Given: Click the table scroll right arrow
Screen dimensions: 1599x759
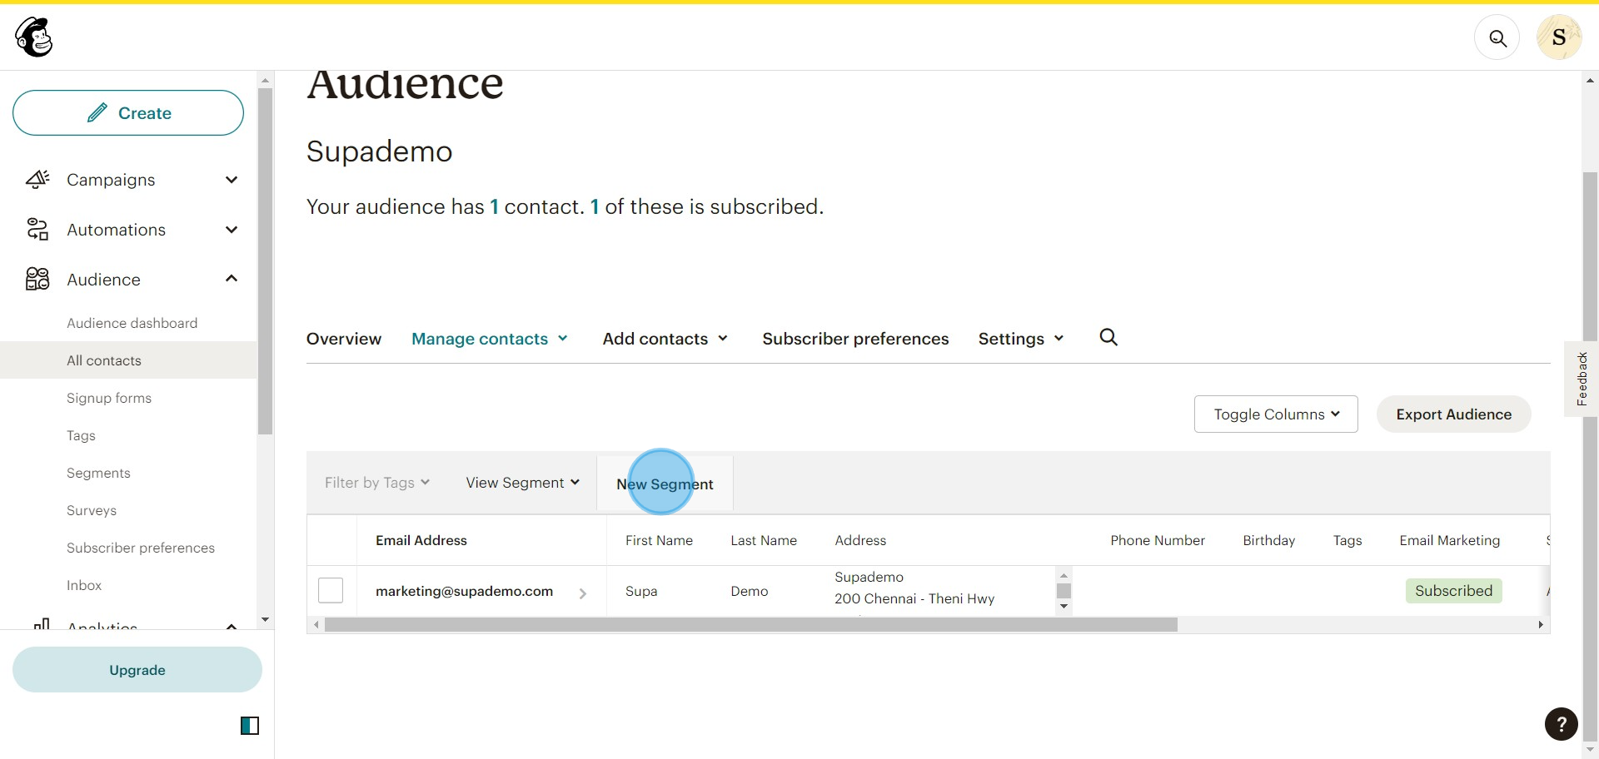Looking at the screenshot, I should pos(1541,625).
